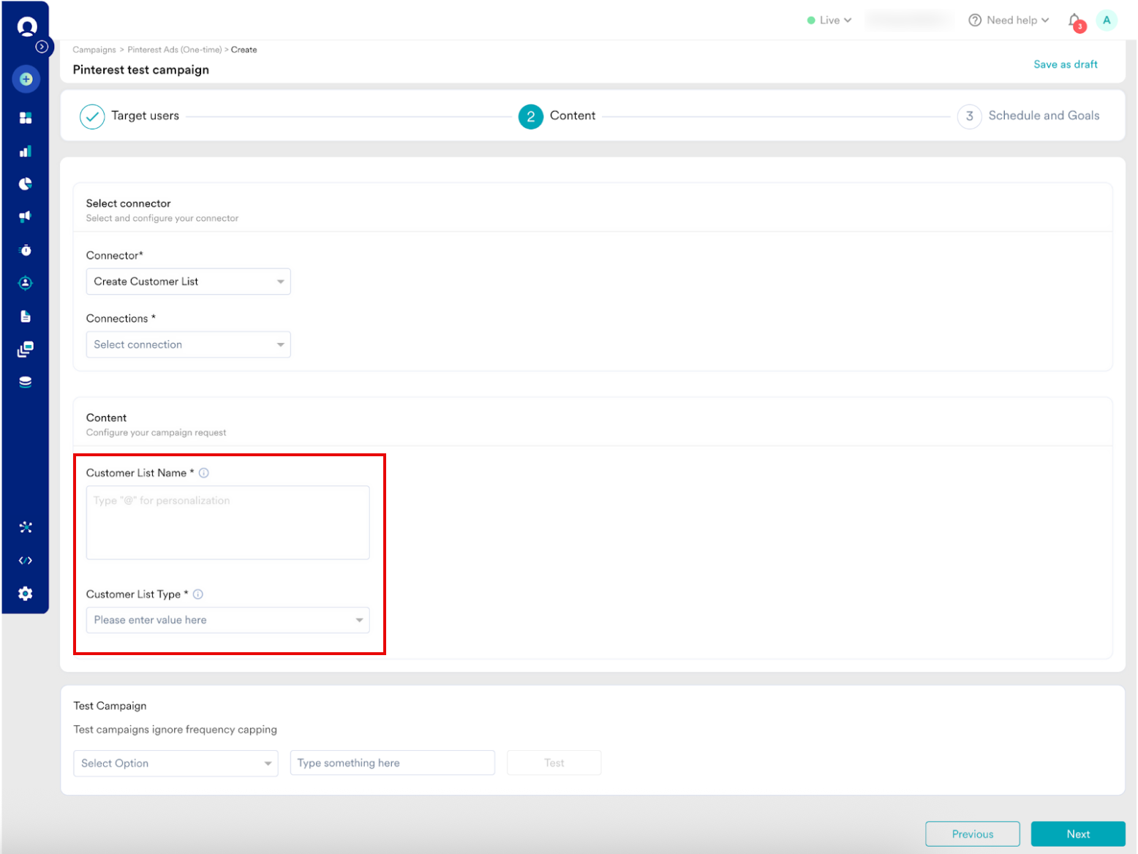Open the Select connection dropdown
This screenshot has width=1138, height=854.
tap(189, 344)
